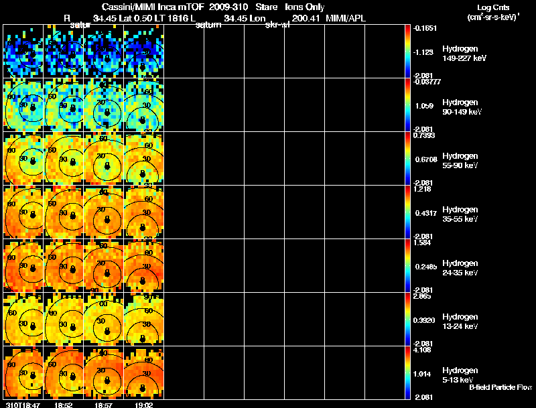Click the '19:02' time label

tap(144, 405)
